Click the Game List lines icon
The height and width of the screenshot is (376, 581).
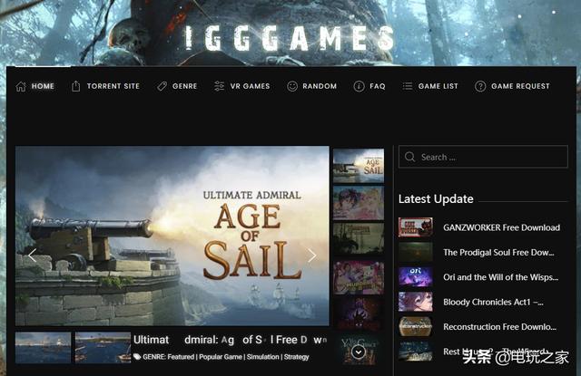click(408, 86)
